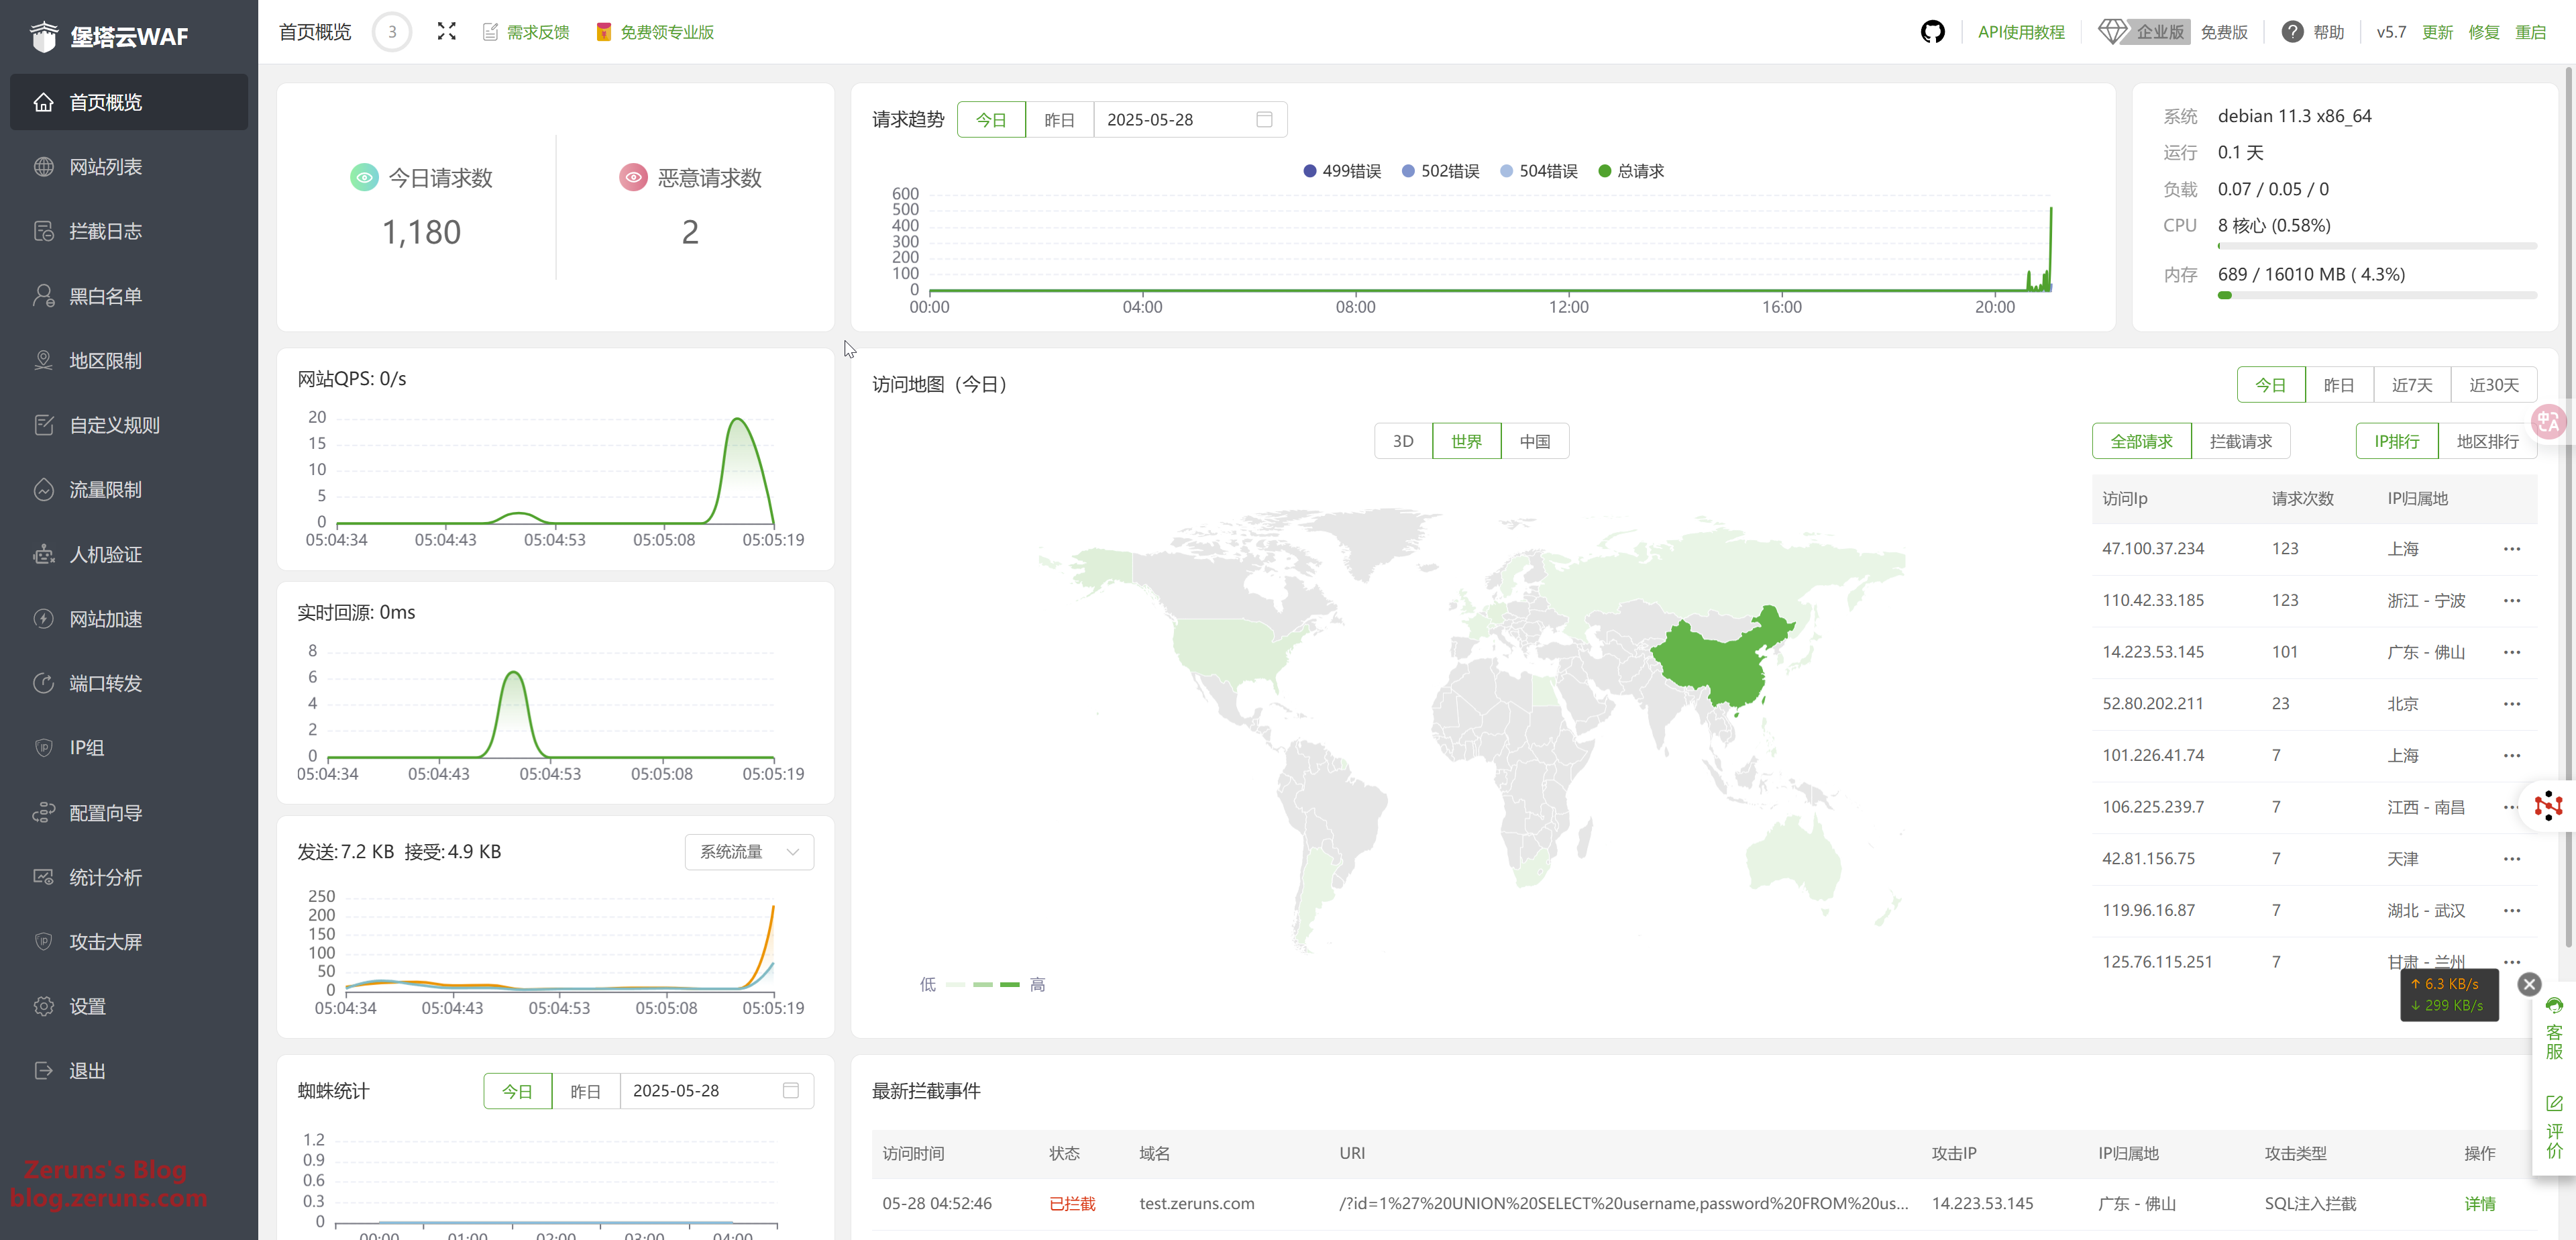The width and height of the screenshot is (2576, 1240).
Task: Open options for IP 47.100.37.234
Action: (2511, 549)
